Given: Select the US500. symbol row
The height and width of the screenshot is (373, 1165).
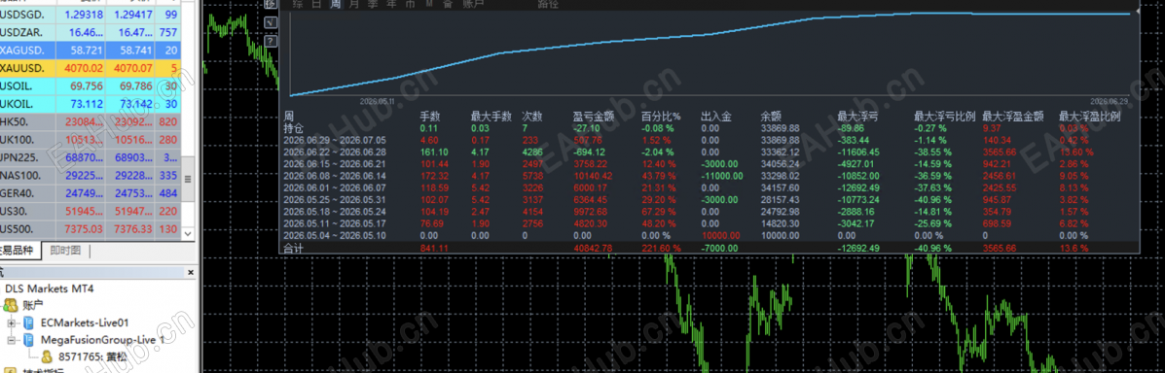Looking at the screenshot, I should coord(91,228).
